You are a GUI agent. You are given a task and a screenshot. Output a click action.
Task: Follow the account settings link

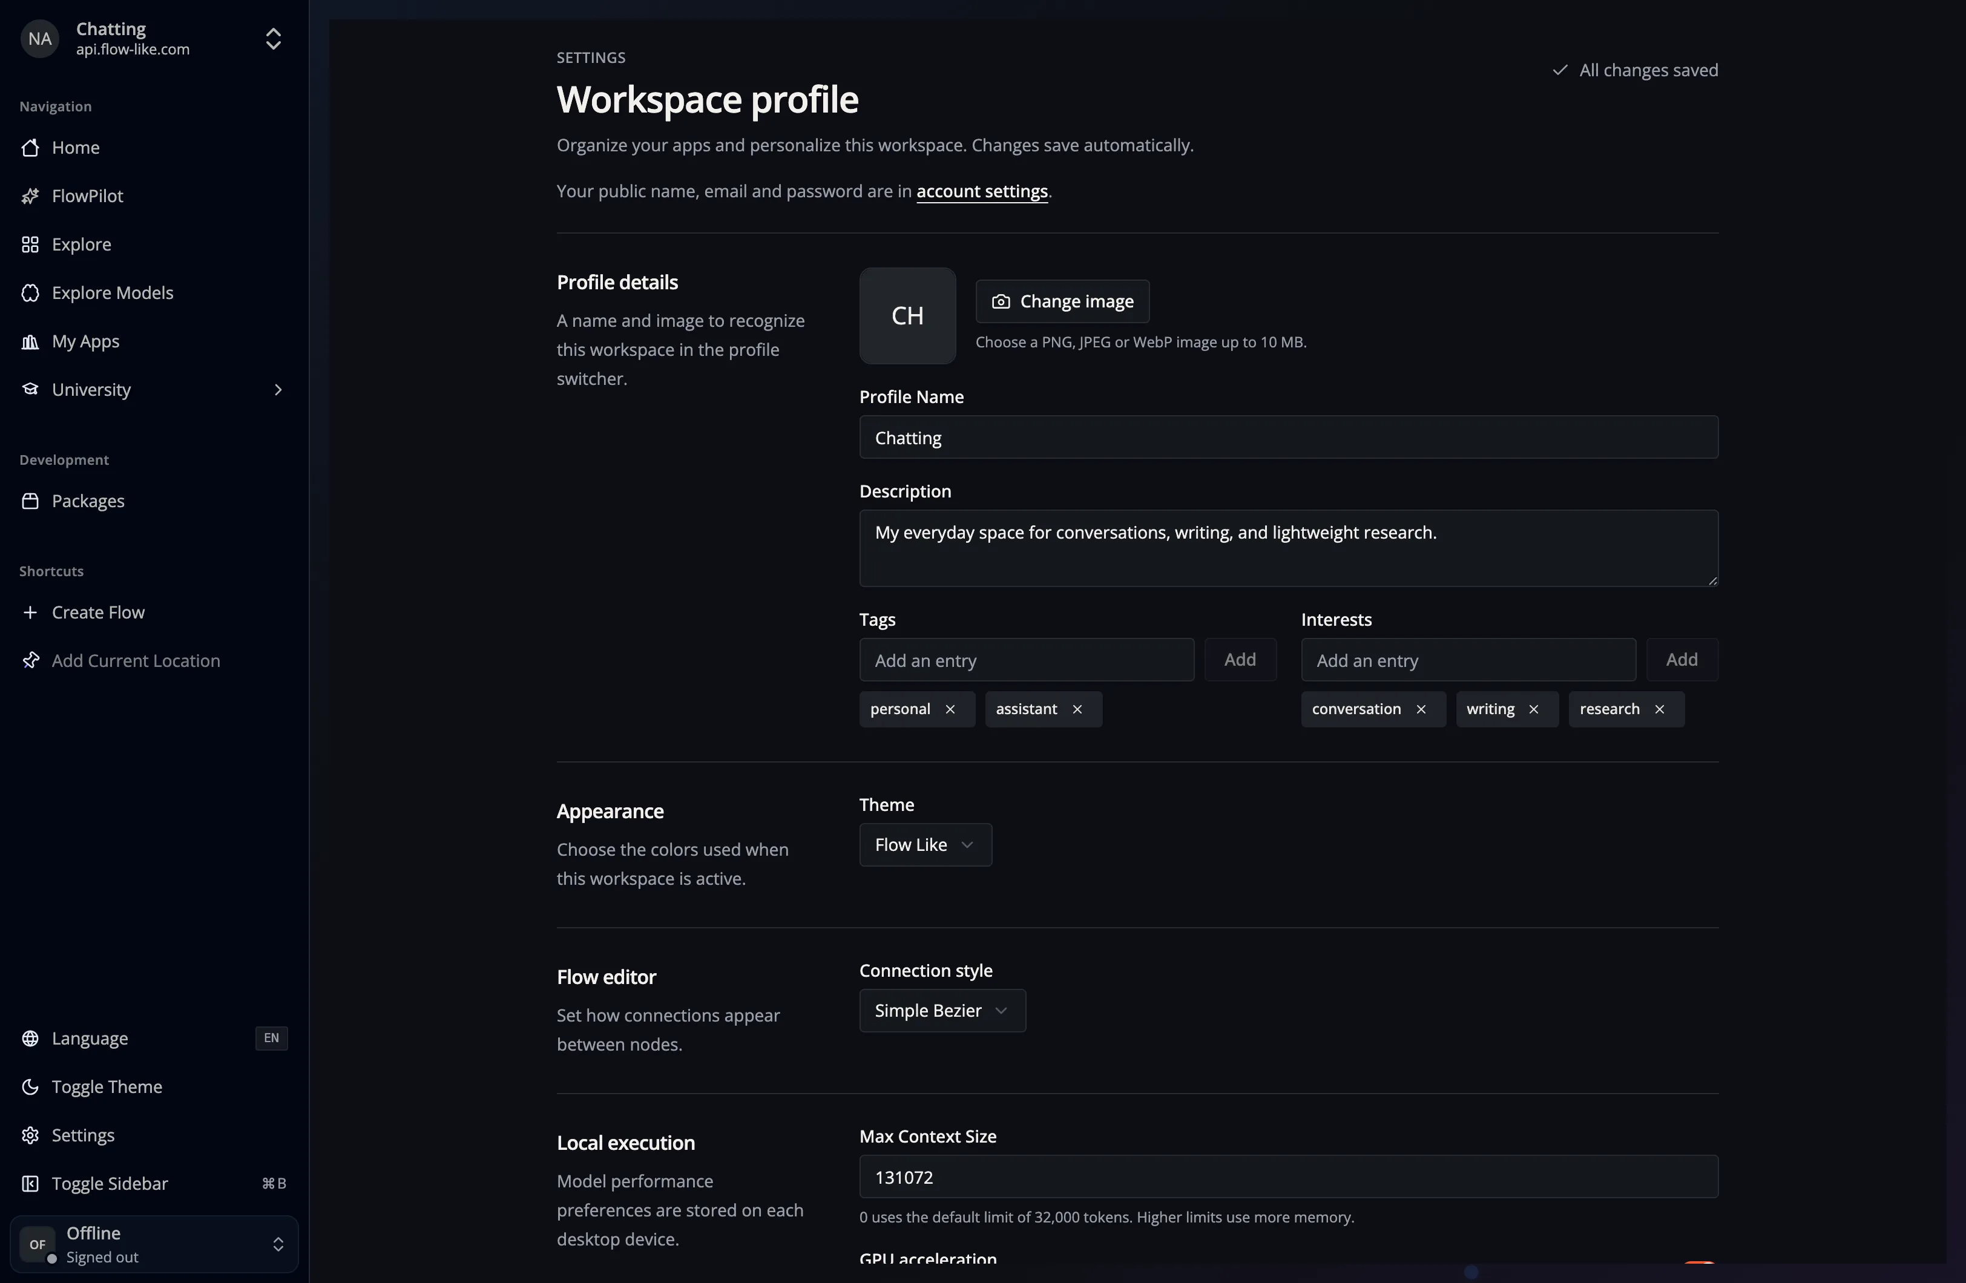(x=982, y=191)
